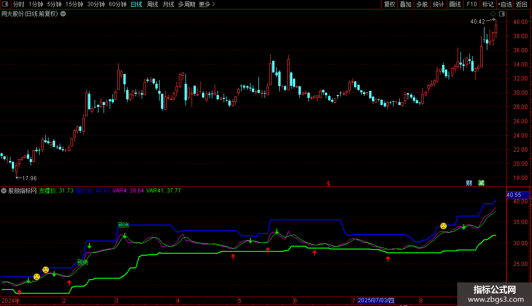Click the 25.00 indicator axis label

pyautogui.click(x=520, y=264)
